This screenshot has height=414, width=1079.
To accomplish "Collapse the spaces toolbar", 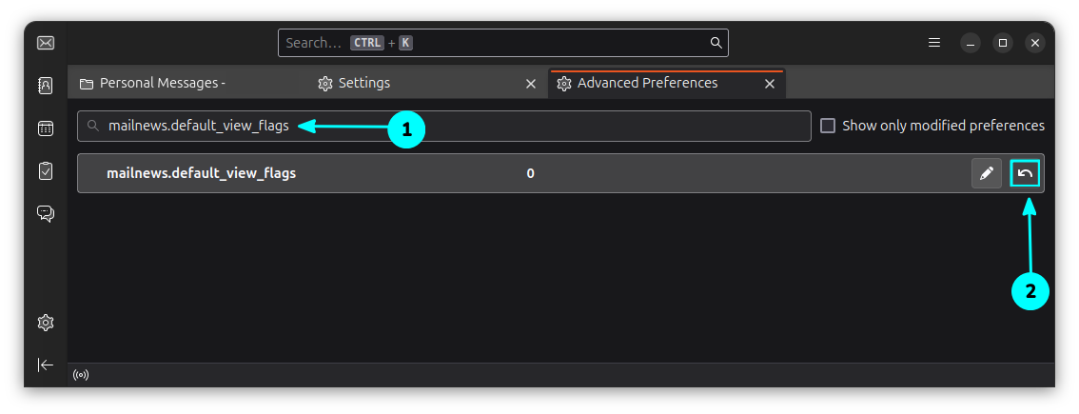I will 45,365.
